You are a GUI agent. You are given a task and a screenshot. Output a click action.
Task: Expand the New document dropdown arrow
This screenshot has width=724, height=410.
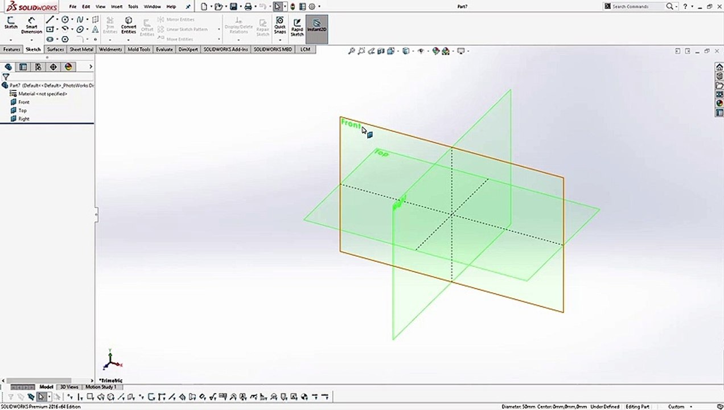point(211,6)
